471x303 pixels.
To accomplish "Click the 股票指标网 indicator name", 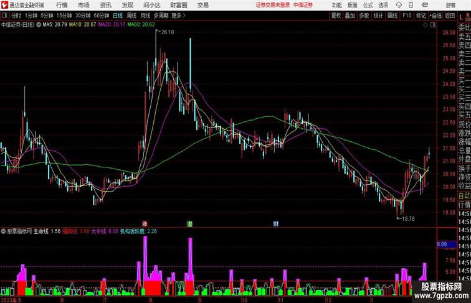I will pyautogui.click(x=19, y=231).
